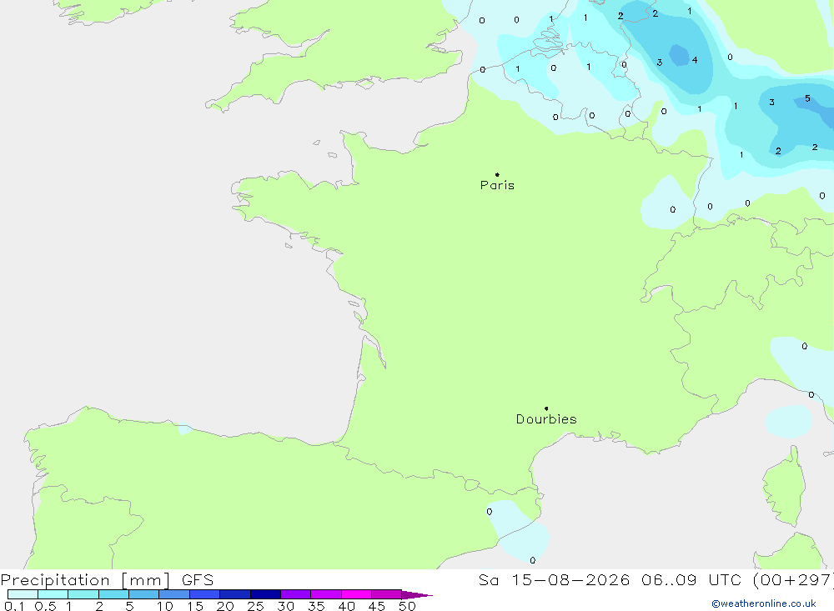Click the 'Precipitation [mm]' title text

click(85, 580)
